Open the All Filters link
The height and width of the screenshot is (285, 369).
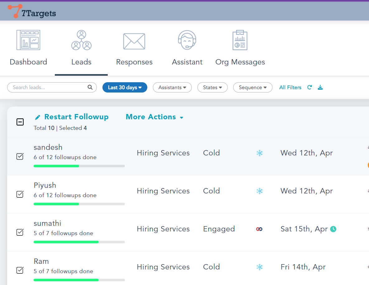click(x=290, y=88)
